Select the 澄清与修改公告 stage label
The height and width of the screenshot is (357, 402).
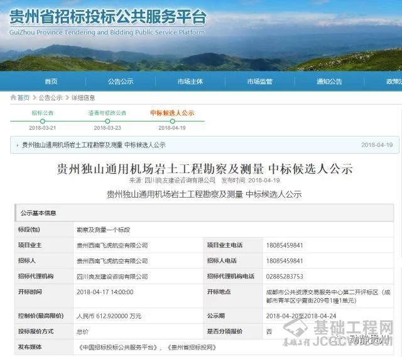[x=107, y=113]
